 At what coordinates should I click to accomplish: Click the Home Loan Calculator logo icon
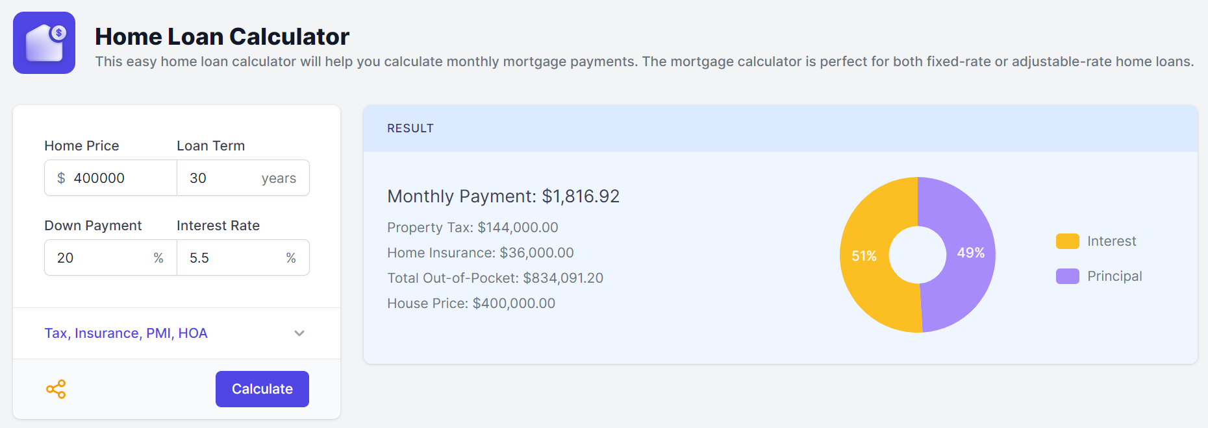44,43
